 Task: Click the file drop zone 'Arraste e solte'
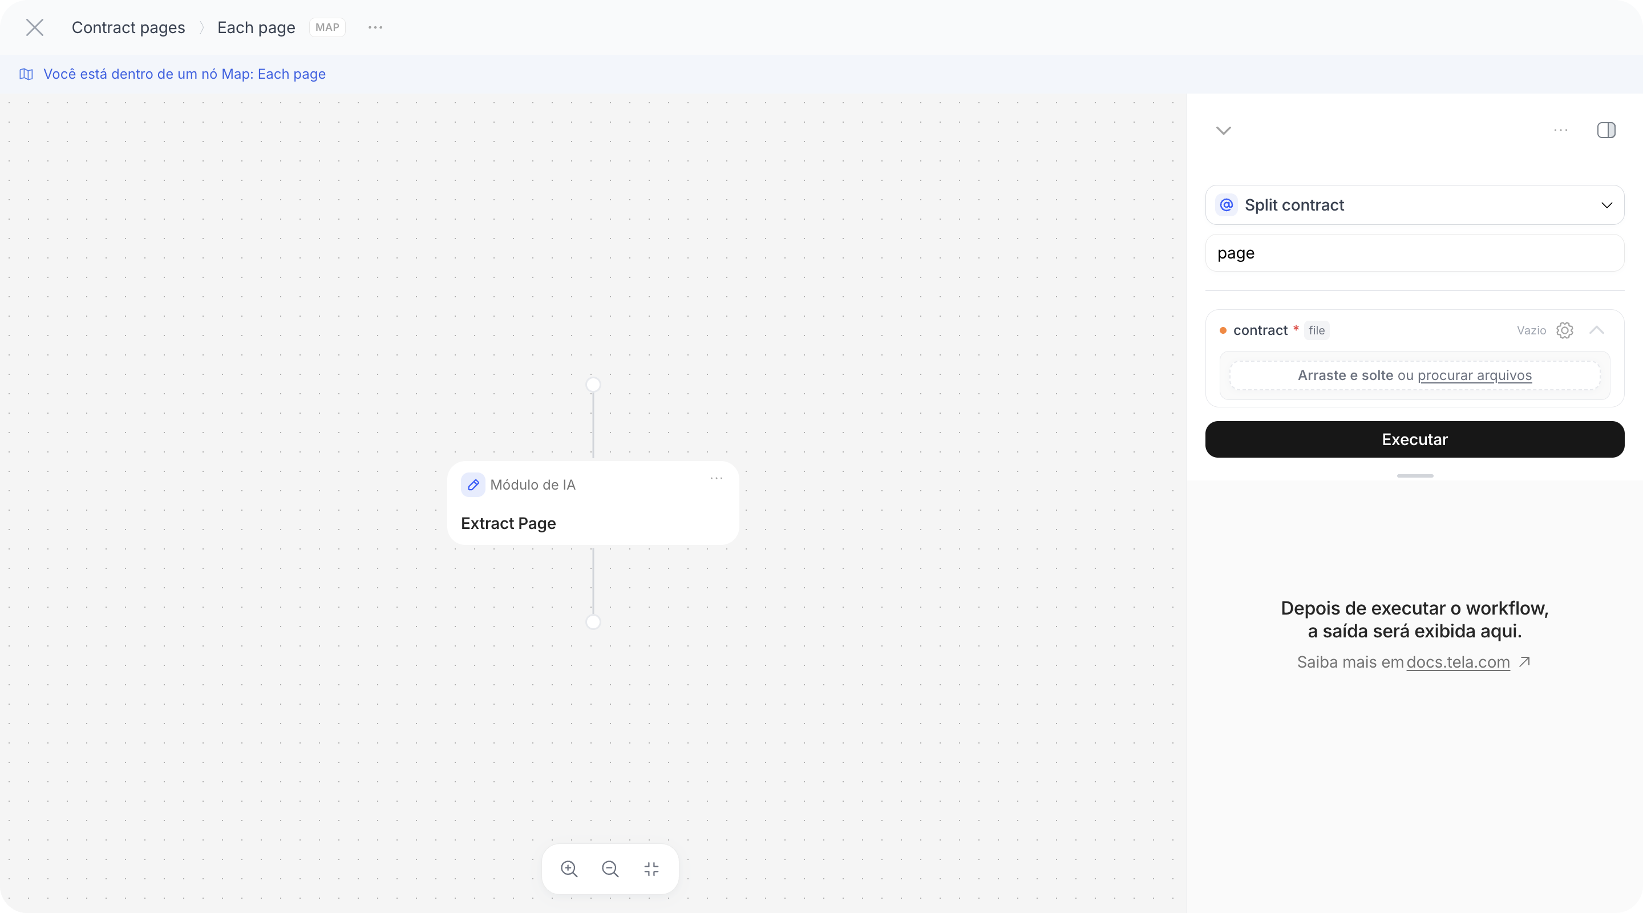click(x=1415, y=375)
